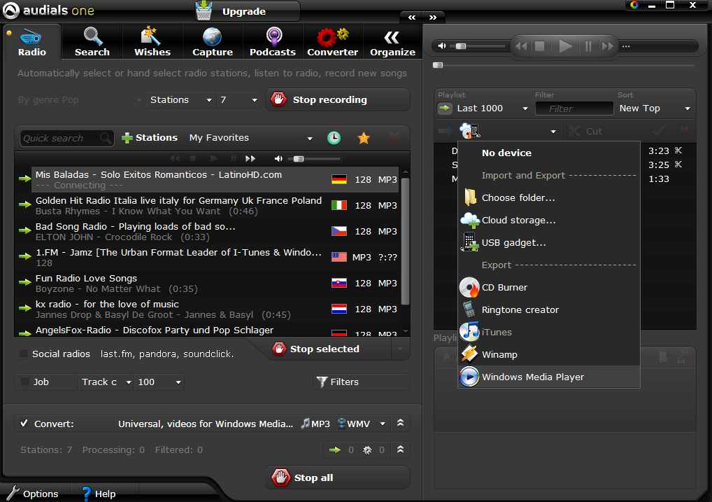
Task: Select CD Burner export option
Action: [x=549, y=287]
